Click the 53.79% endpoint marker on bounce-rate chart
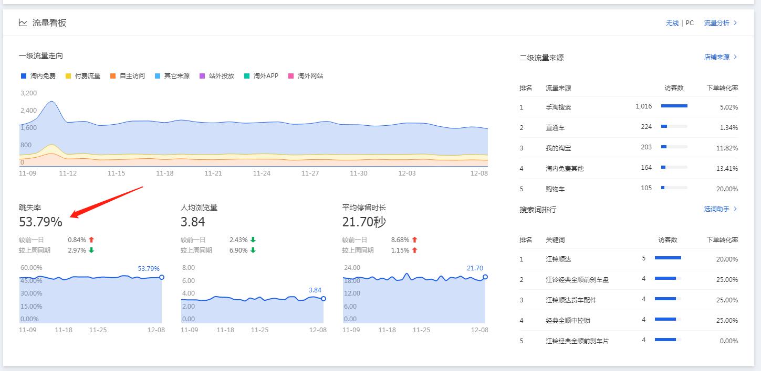Viewport: 761px width, 371px height. click(162, 278)
